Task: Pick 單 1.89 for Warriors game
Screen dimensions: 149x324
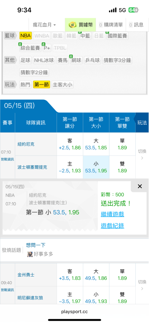Action: pos(122,275)
